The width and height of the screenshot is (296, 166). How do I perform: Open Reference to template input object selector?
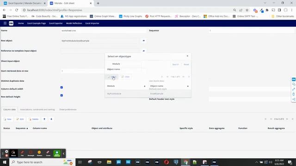143,51
